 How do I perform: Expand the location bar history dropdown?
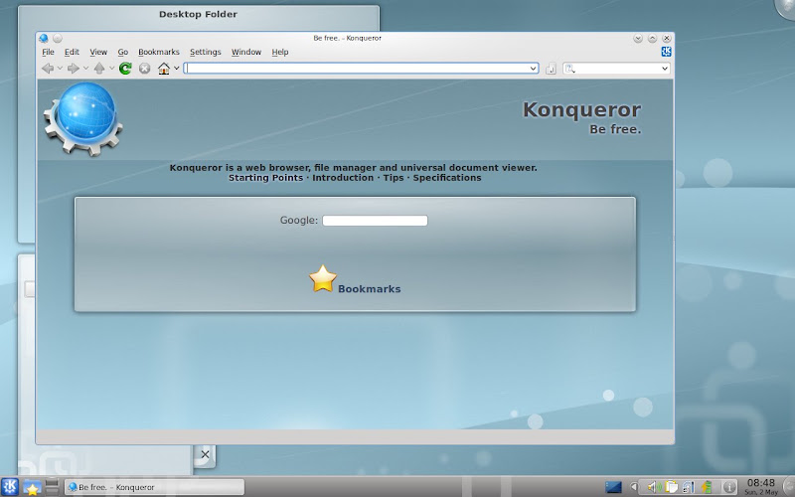tap(533, 69)
